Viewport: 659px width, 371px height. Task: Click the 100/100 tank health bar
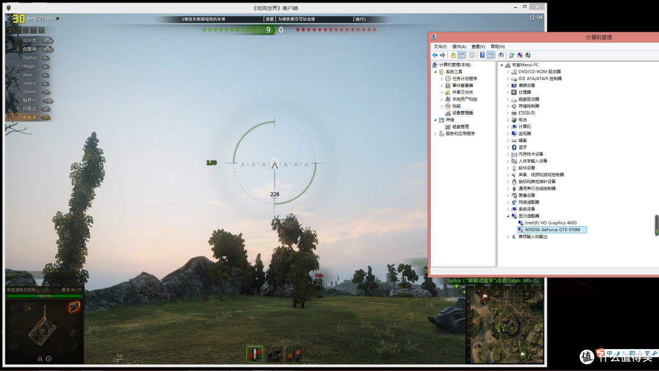pos(44,296)
